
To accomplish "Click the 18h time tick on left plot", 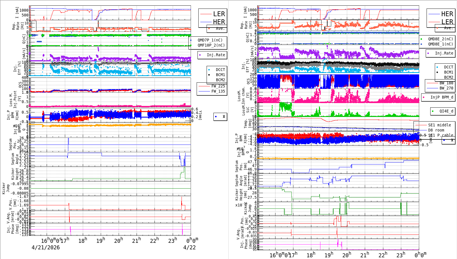I will click(x=83, y=240).
